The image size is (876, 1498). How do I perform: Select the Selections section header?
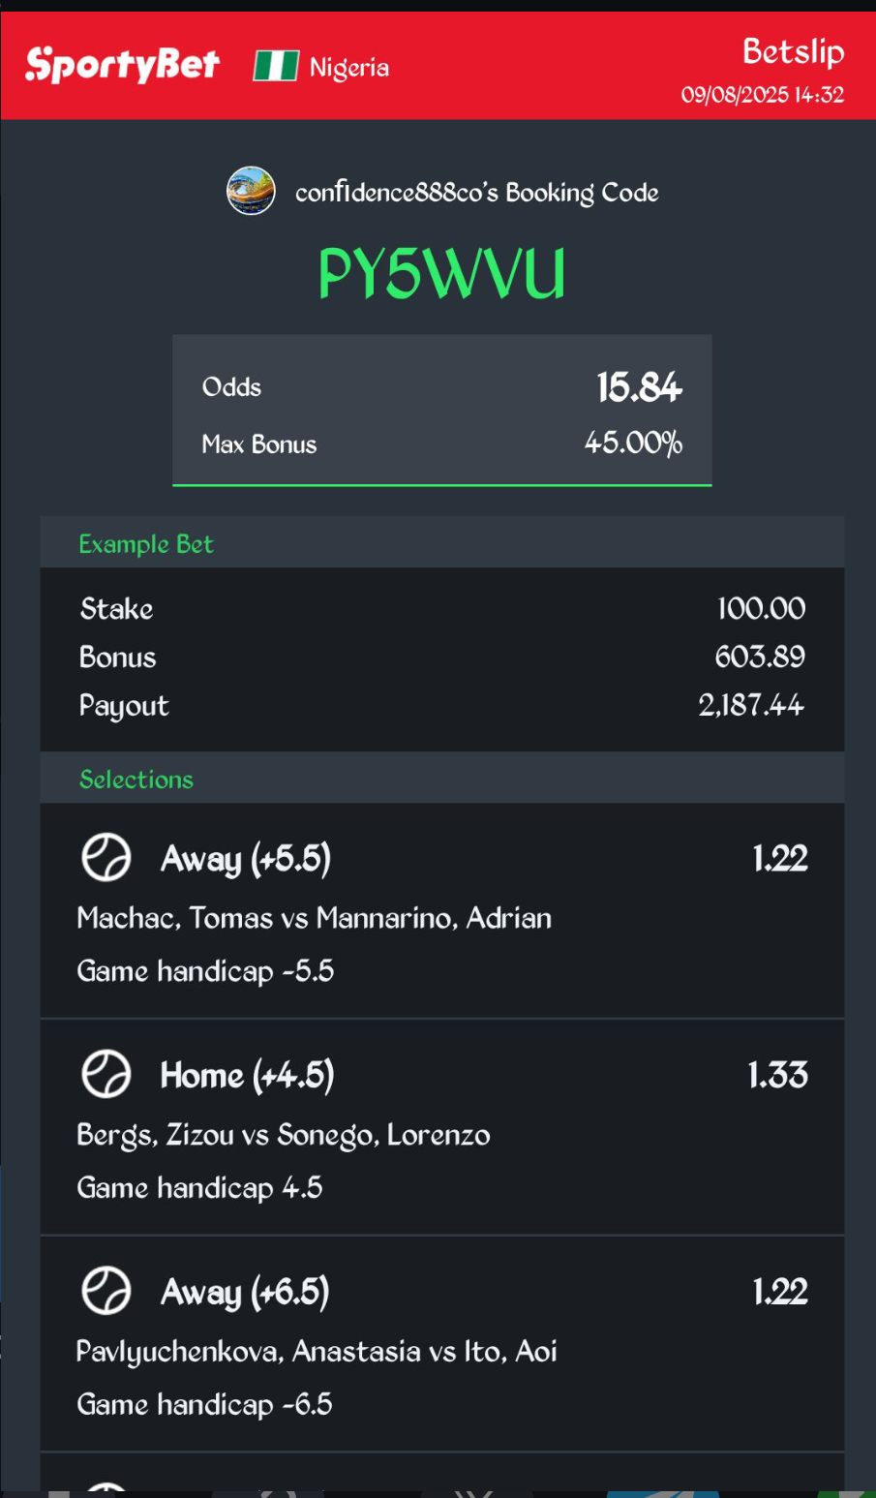click(x=136, y=780)
